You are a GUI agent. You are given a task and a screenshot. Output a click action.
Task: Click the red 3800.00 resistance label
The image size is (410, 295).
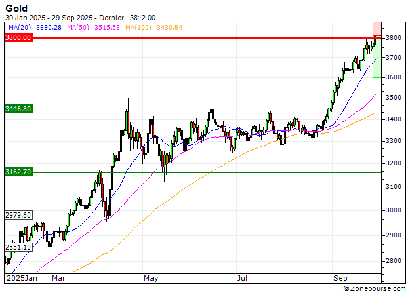point(18,38)
